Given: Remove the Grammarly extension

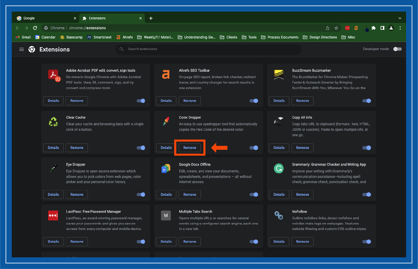Looking at the screenshot, I should pyautogui.click(x=303, y=195).
